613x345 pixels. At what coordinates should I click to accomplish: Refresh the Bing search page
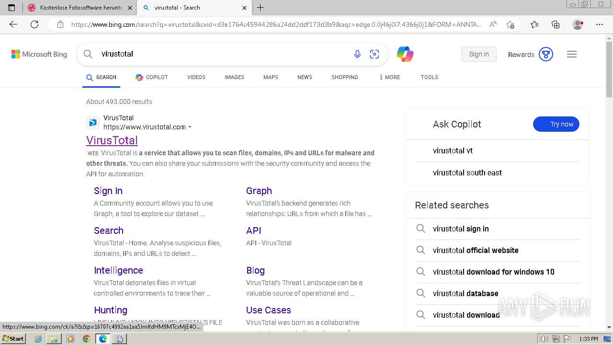pyautogui.click(x=34, y=24)
